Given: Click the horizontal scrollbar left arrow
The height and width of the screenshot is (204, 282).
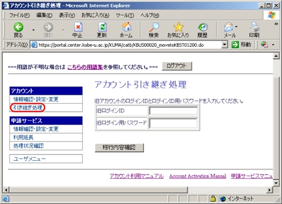Looking at the screenshot, I should coord(6,190).
